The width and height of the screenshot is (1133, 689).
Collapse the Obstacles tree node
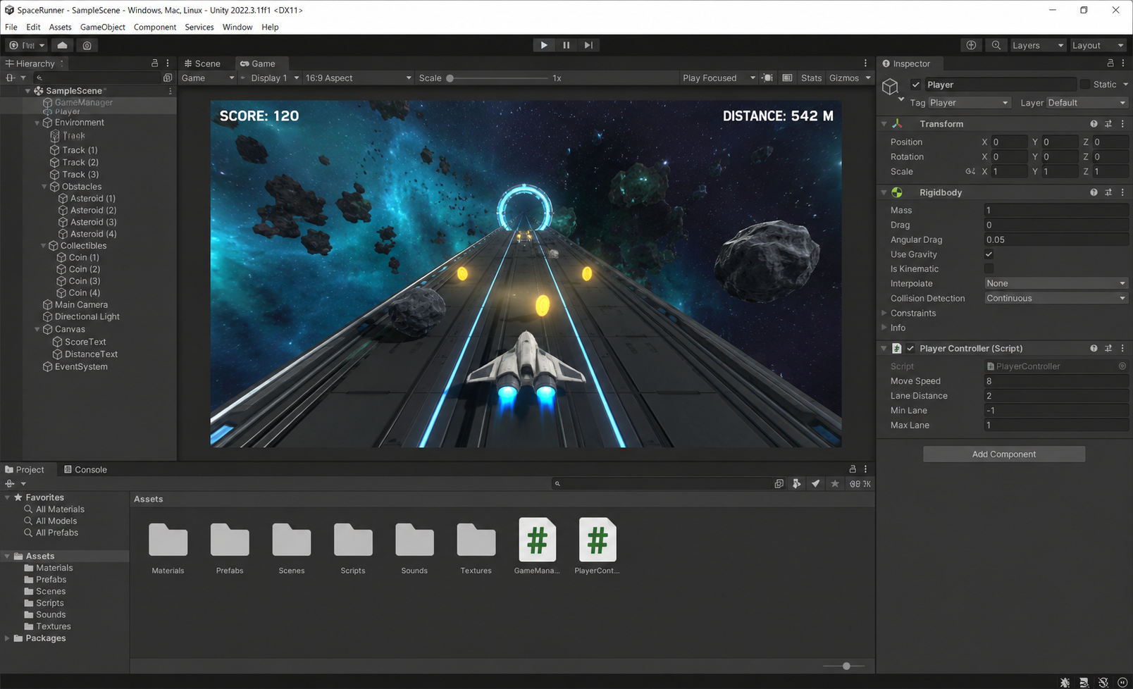[x=44, y=187]
